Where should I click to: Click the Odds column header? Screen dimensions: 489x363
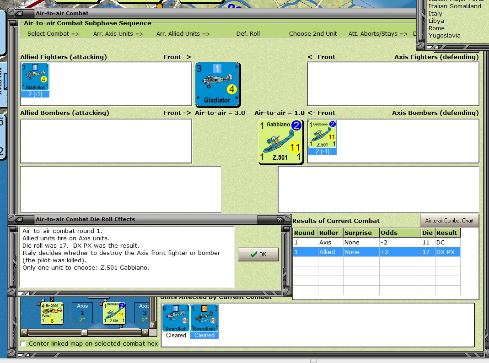point(400,233)
